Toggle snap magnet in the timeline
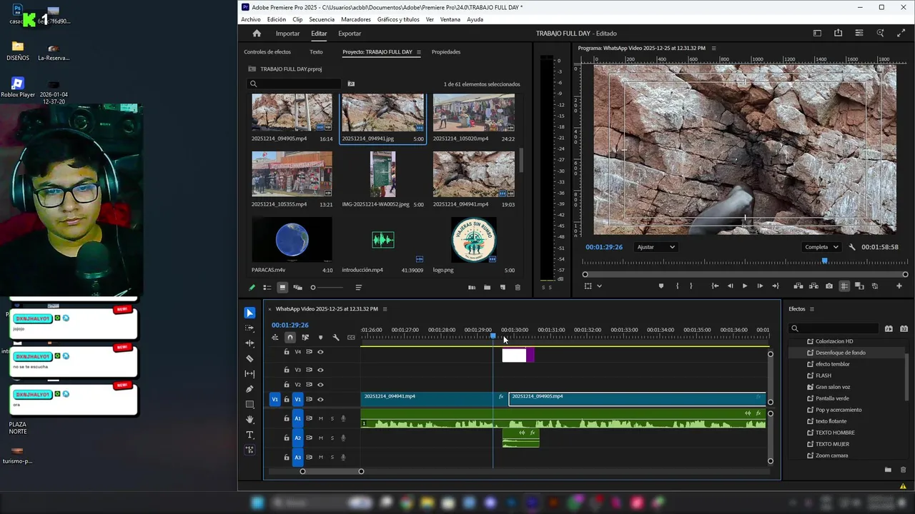915x514 pixels. pyautogui.click(x=290, y=338)
